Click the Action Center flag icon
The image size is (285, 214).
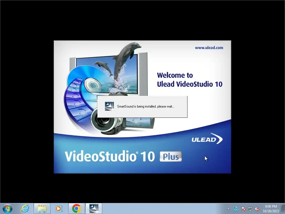[243, 209]
